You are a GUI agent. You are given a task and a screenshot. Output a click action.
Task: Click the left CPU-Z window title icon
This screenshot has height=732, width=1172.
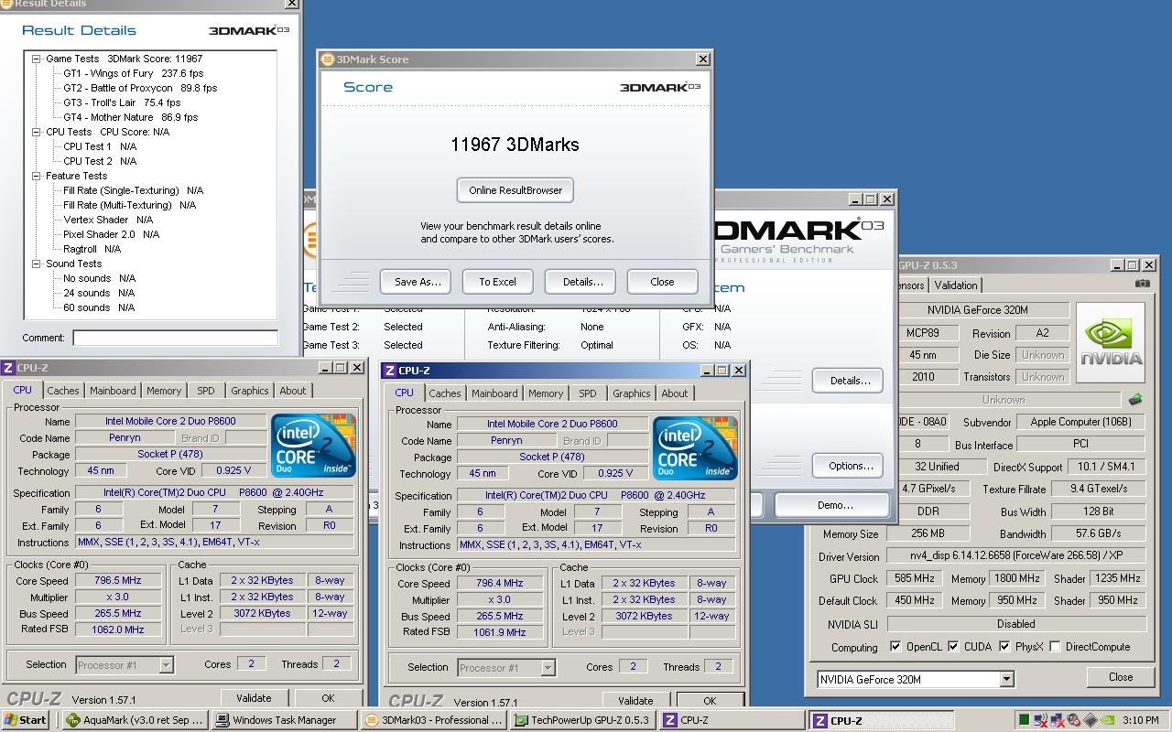pyautogui.click(x=8, y=368)
